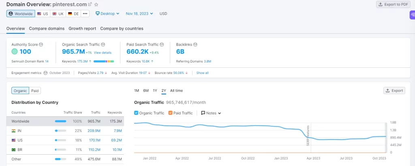This screenshot has width=415, height=166.
Task: Click BR traffic 110.2M value
Action: 94,149
